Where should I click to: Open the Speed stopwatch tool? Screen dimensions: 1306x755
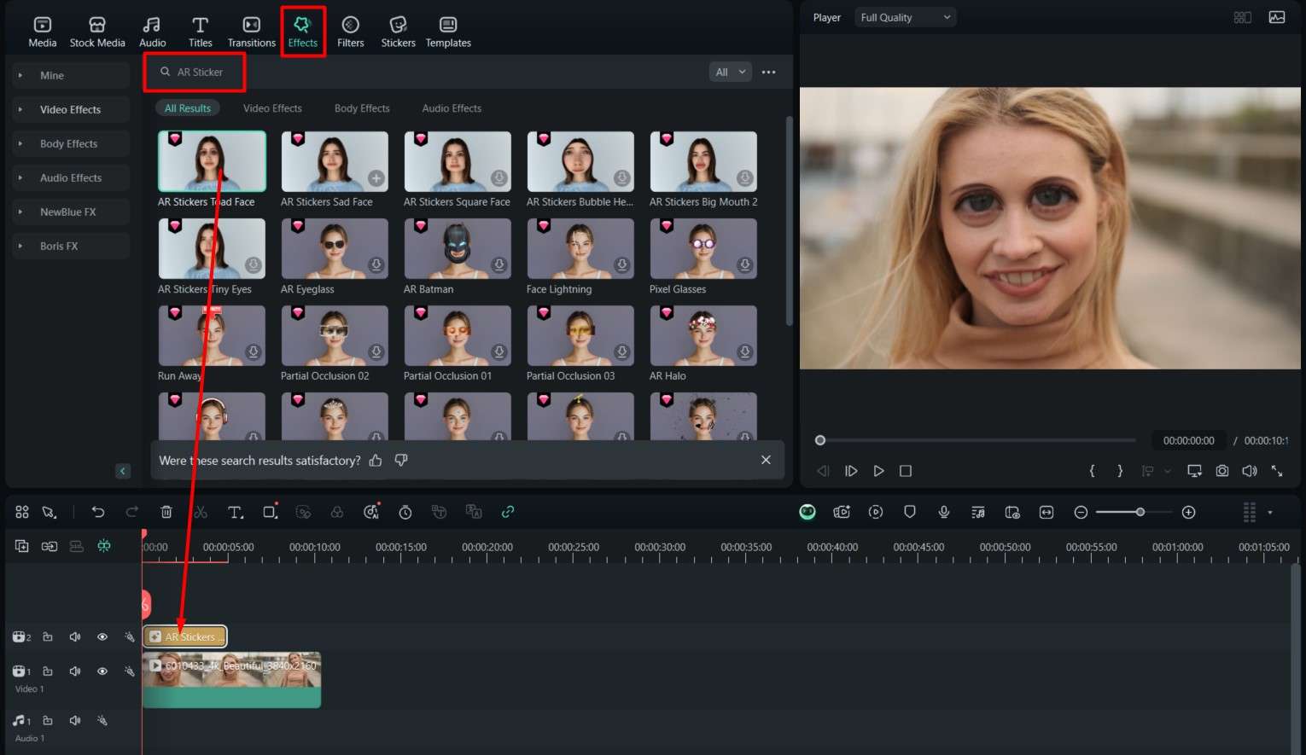click(405, 512)
